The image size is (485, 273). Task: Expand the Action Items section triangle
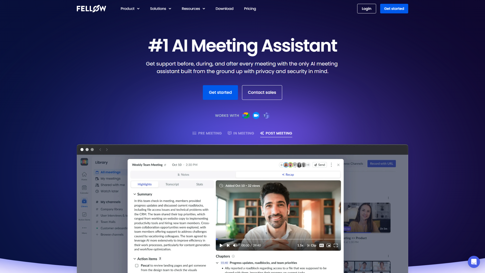tap(135, 259)
